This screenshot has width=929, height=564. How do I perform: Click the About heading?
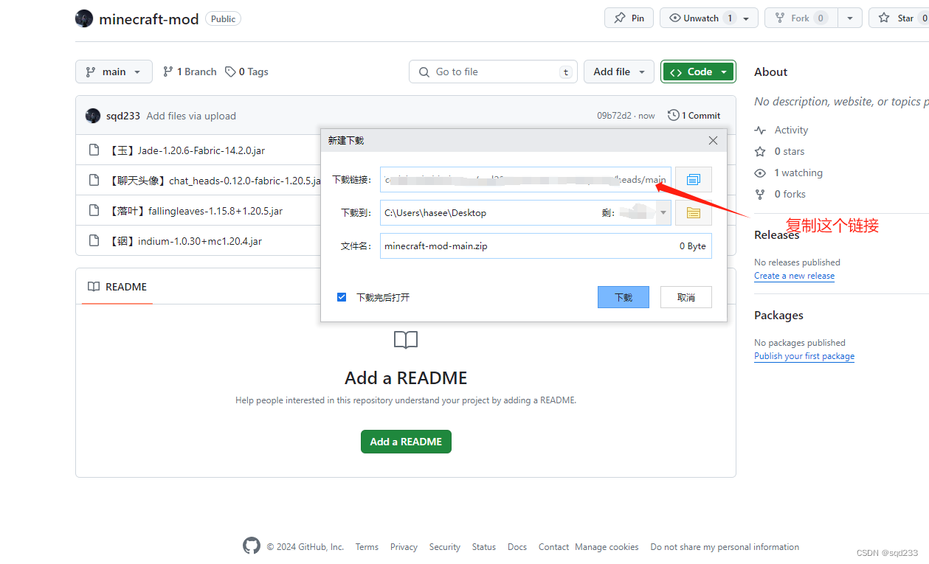coord(770,72)
